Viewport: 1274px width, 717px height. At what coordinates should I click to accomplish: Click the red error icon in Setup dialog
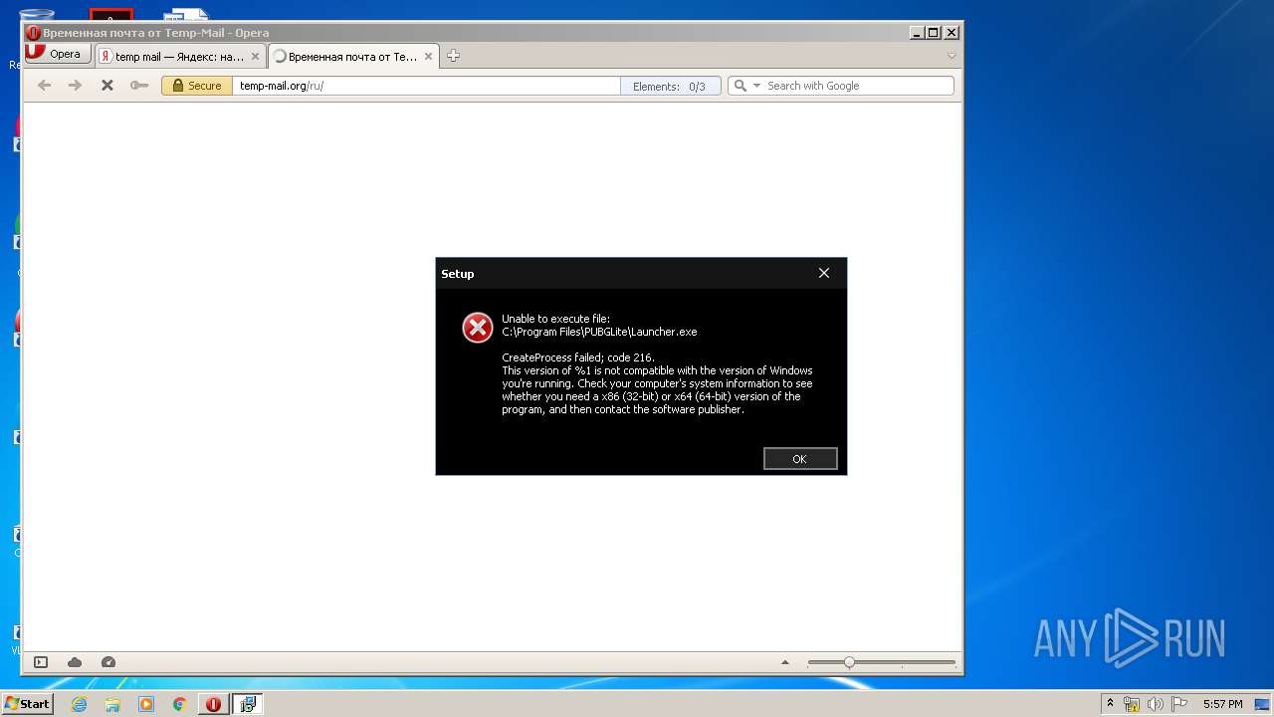tap(478, 327)
